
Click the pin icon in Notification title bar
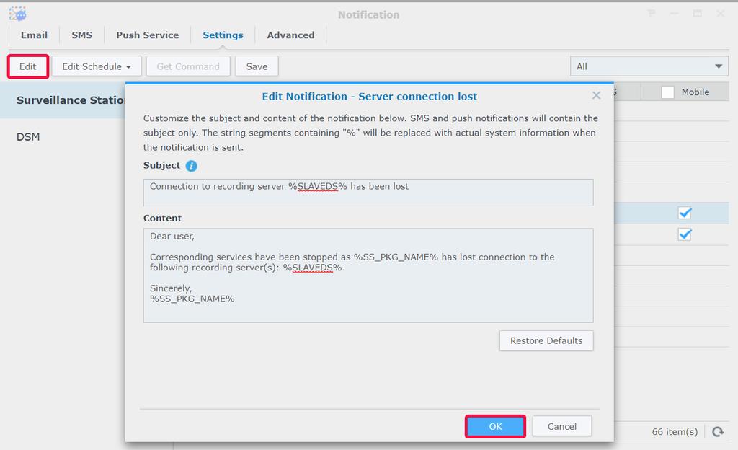pyautogui.click(x=652, y=14)
